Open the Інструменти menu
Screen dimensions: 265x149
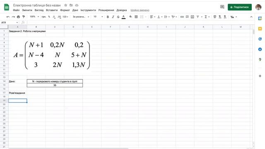click(88, 10)
